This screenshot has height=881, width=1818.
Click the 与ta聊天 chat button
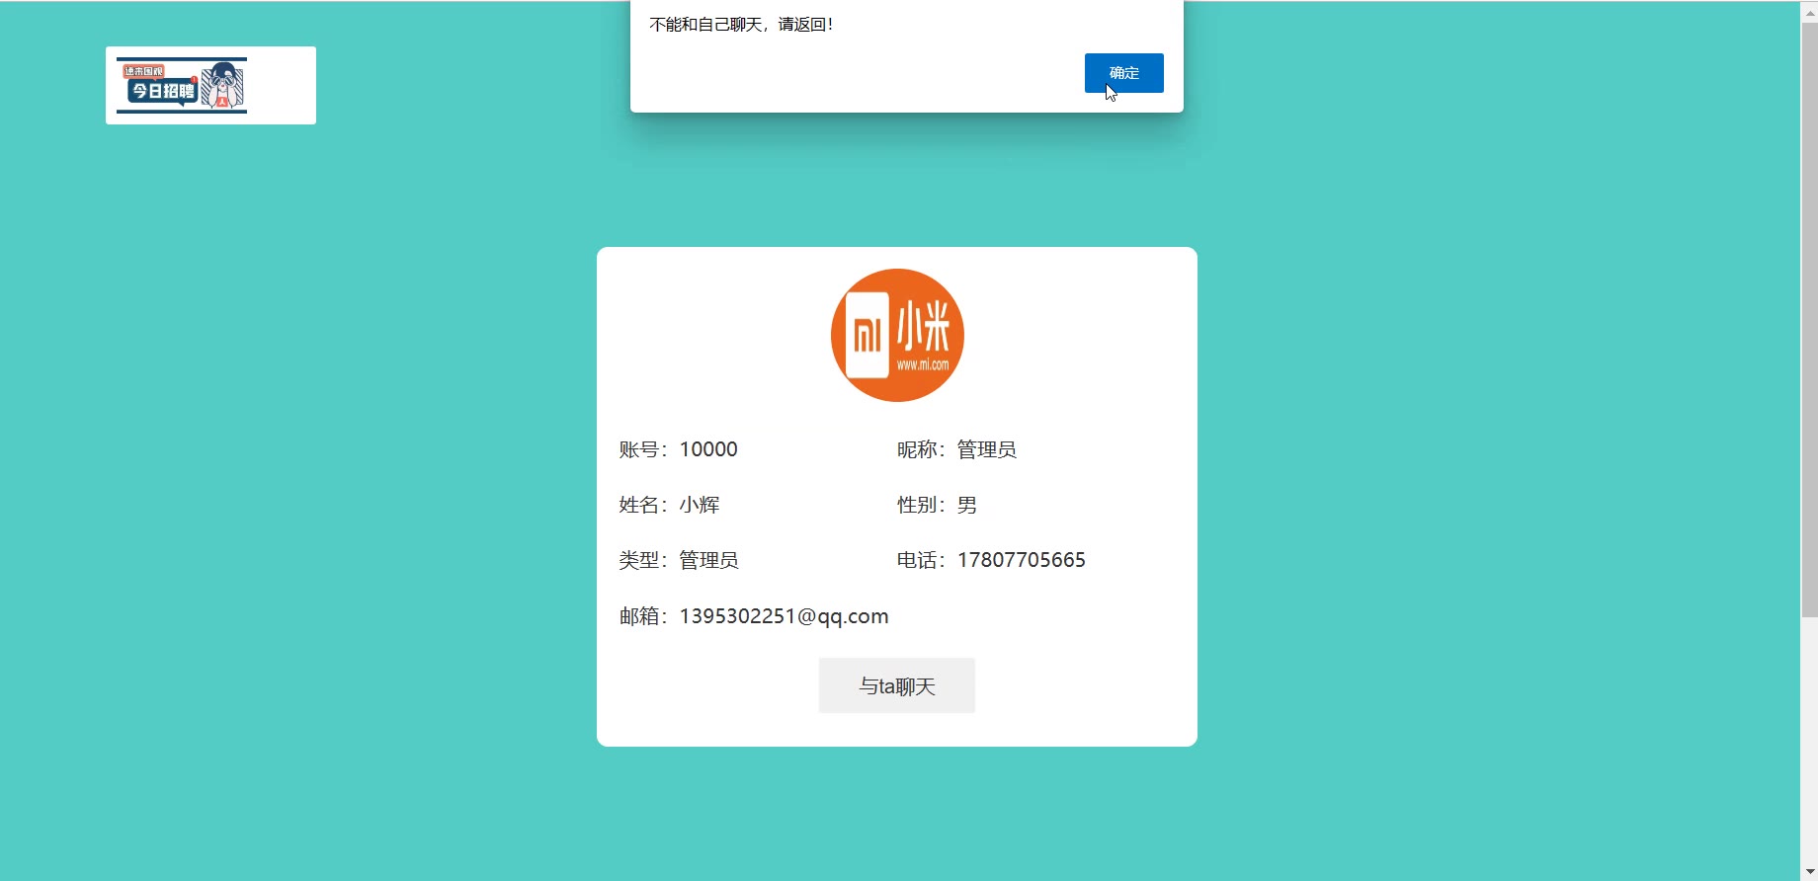point(897,685)
